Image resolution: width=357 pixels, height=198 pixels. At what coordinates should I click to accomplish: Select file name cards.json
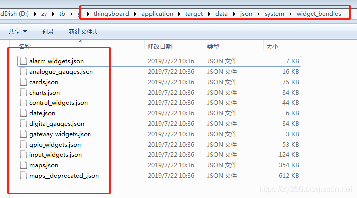point(44,82)
